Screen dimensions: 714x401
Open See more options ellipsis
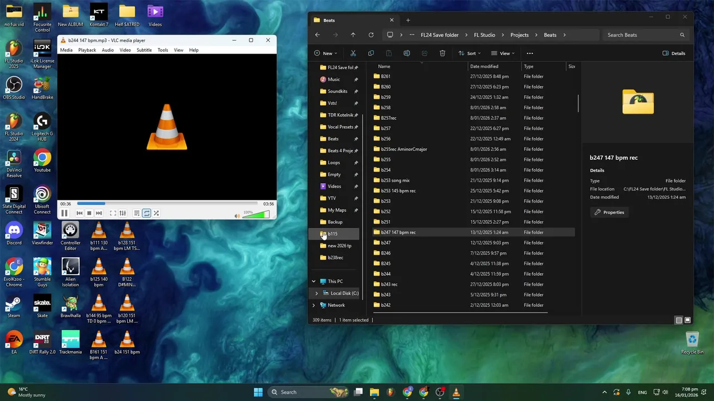pyautogui.click(x=530, y=53)
